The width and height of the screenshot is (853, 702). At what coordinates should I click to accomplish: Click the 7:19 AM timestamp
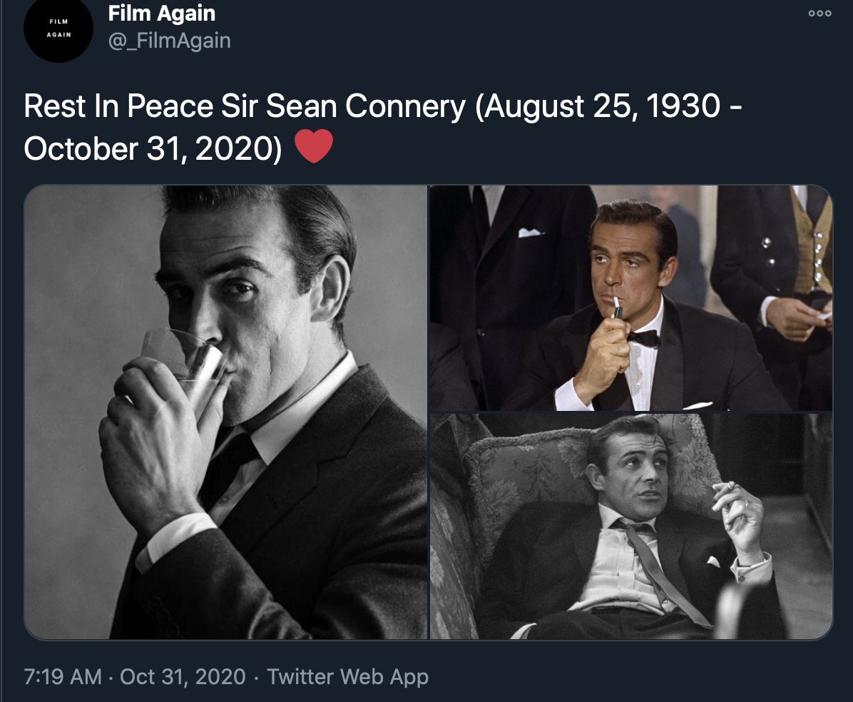pos(63,676)
